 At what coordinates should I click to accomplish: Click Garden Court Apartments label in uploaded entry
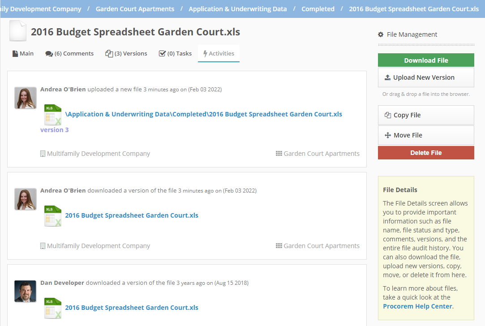pyautogui.click(x=322, y=154)
